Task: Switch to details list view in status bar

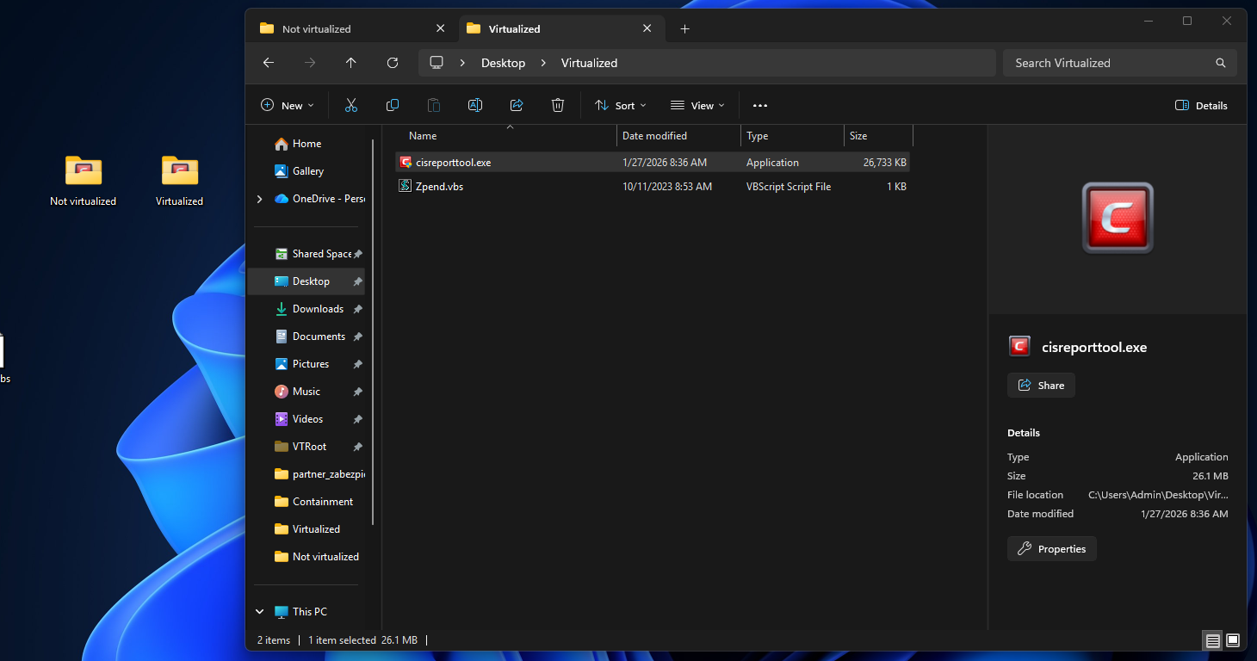Action: click(1212, 640)
